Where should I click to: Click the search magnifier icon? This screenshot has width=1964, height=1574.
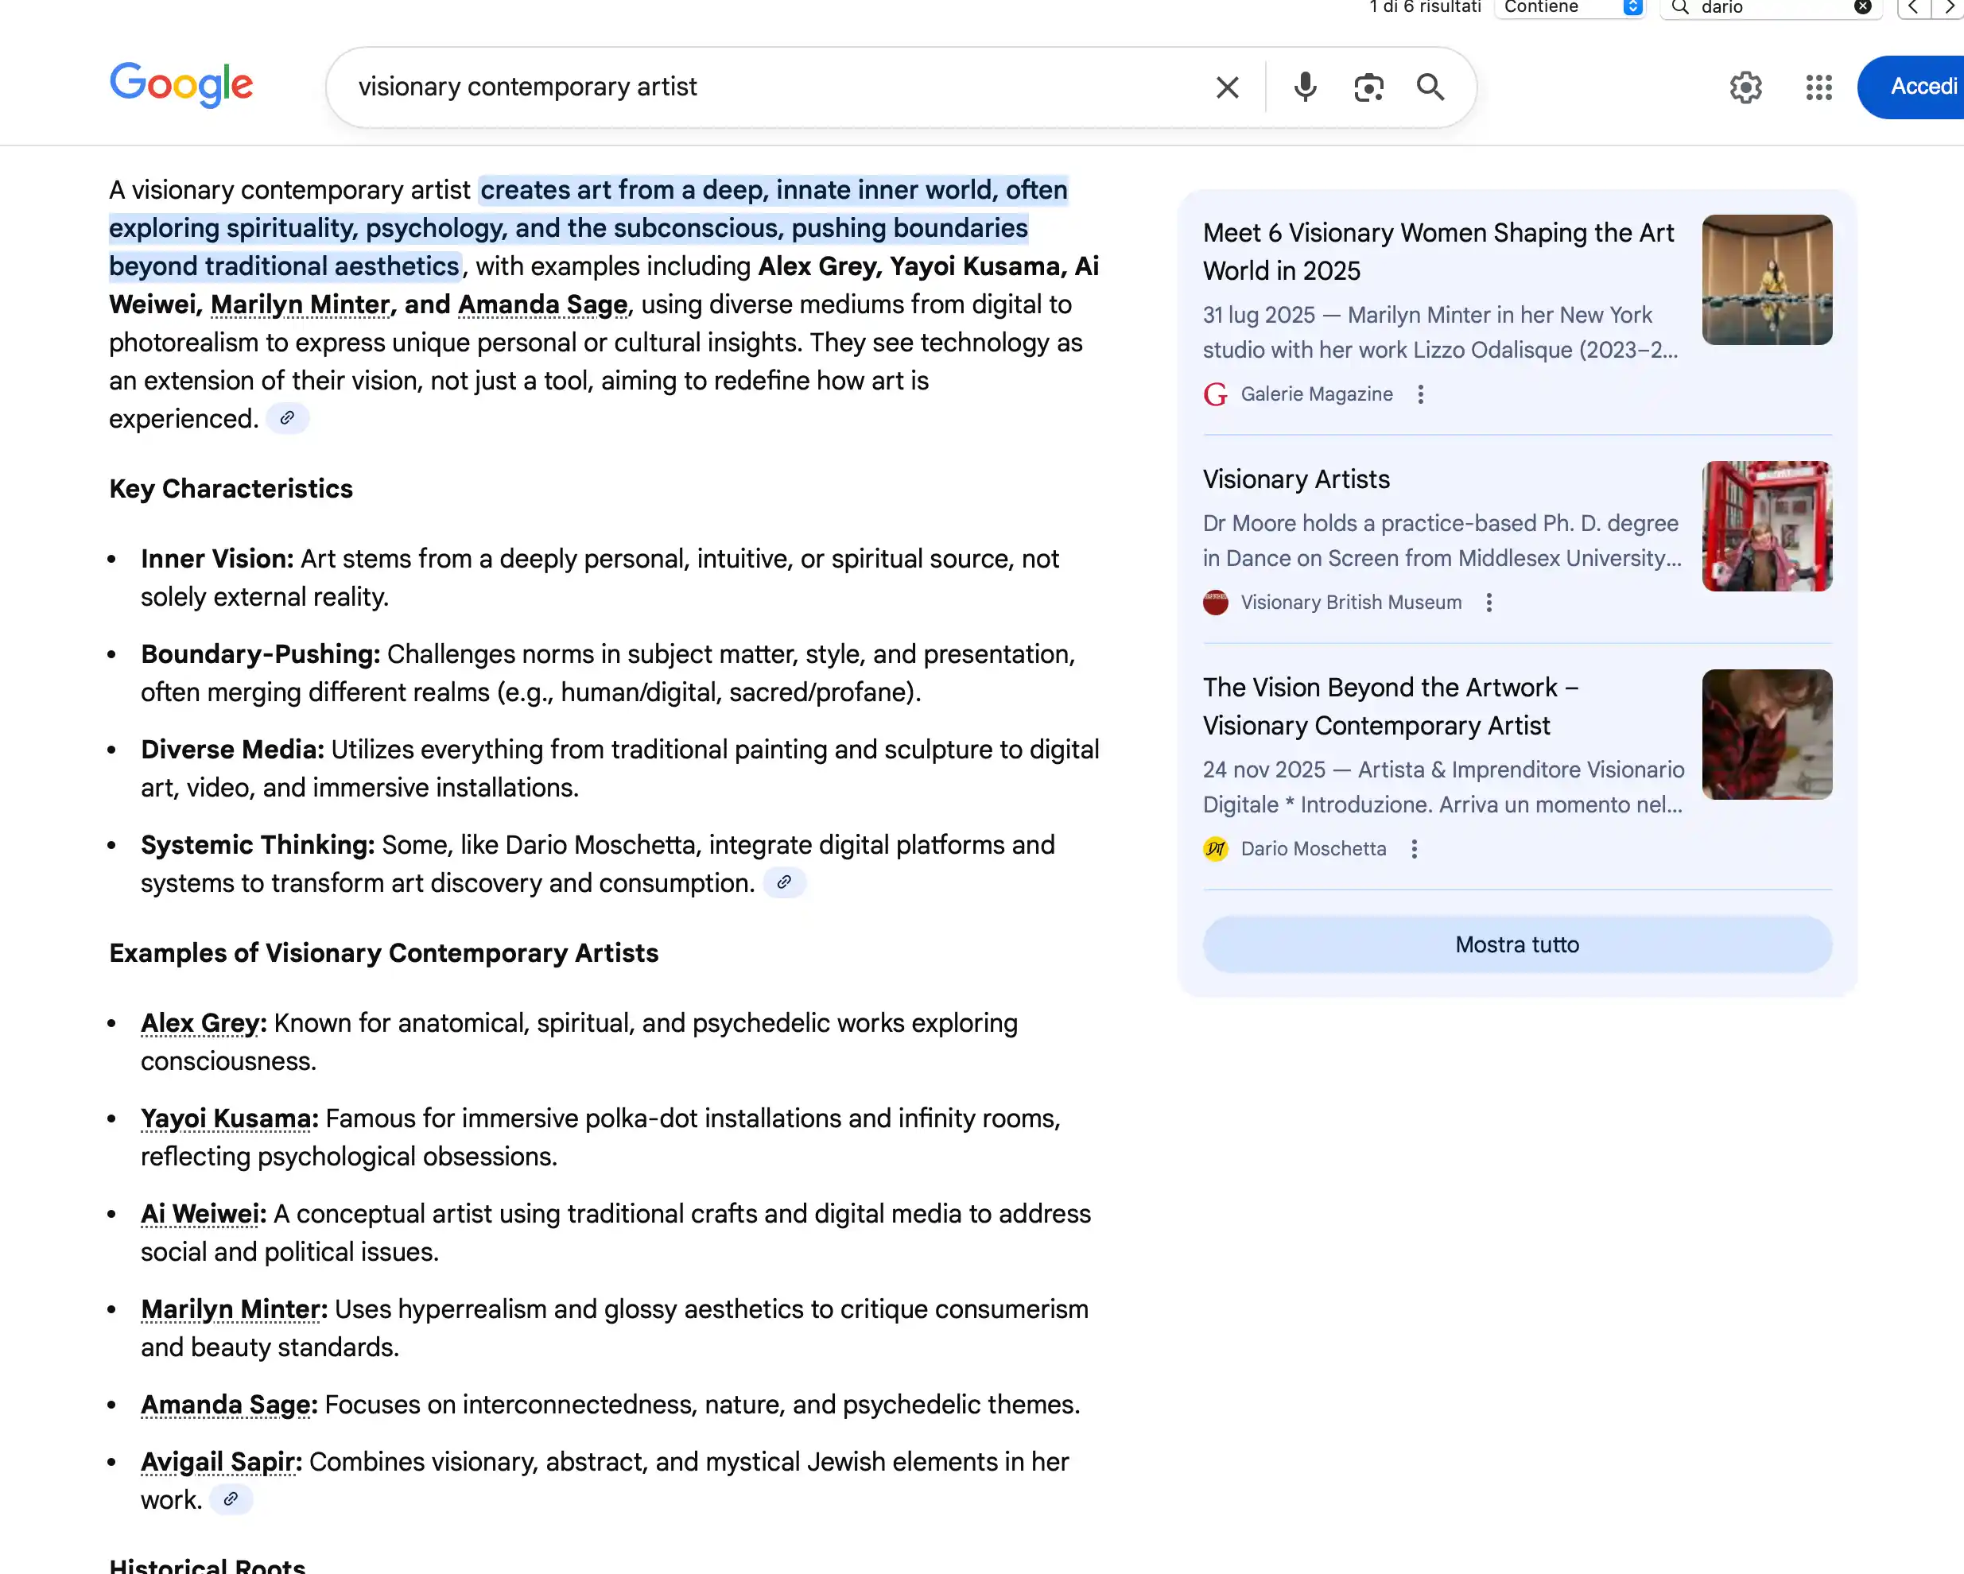pos(1430,87)
